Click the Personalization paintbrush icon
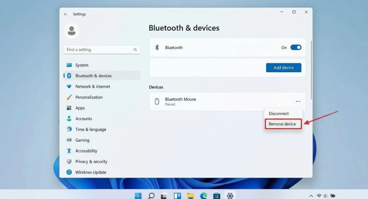This screenshot has height=199, width=368. (x=69, y=97)
